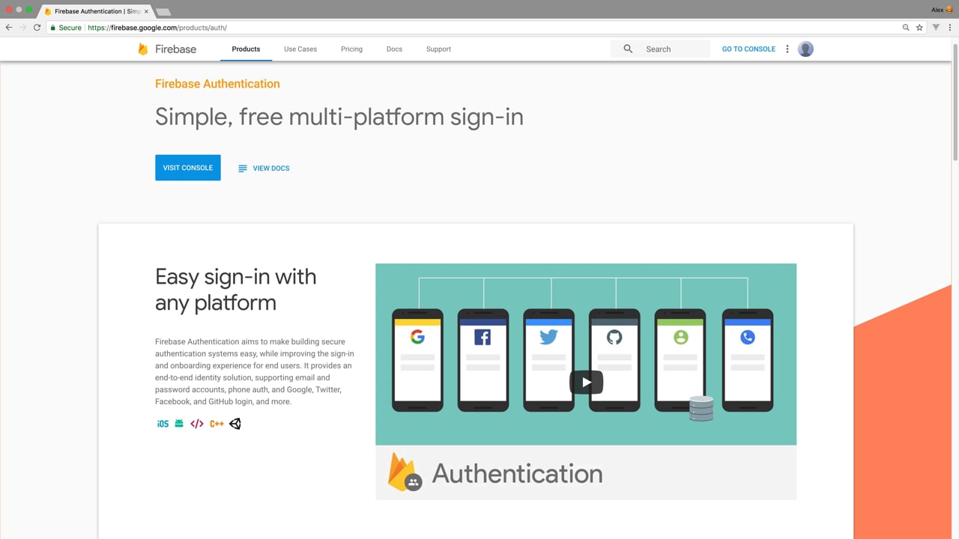Click the zoom magnifier icon in the address bar
The width and height of the screenshot is (959, 539).
[x=906, y=28]
